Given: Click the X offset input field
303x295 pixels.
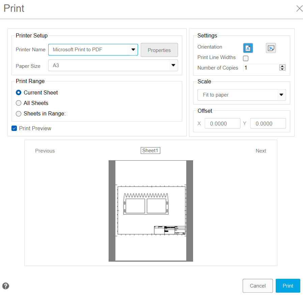Looking at the screenshot, I should coord(222,124).
